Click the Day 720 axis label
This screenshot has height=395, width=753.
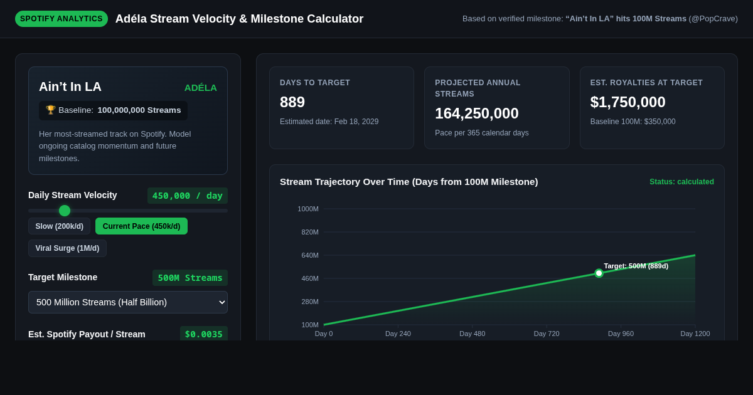point(547,334)
